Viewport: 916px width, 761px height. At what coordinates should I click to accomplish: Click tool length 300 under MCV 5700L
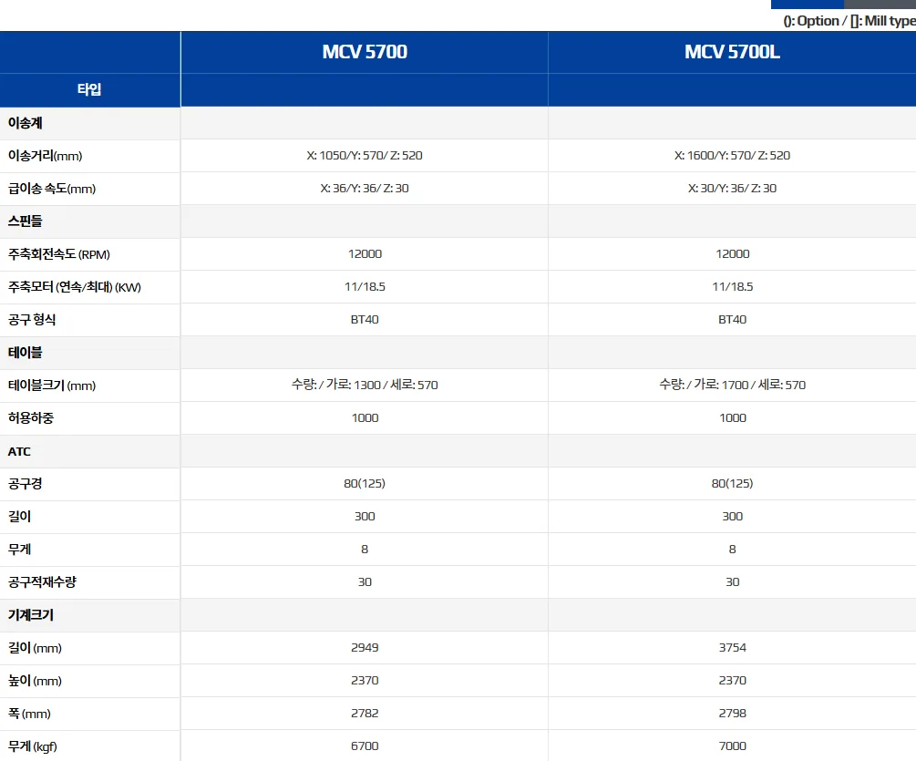pyautogui.click(x=732, y=516)
